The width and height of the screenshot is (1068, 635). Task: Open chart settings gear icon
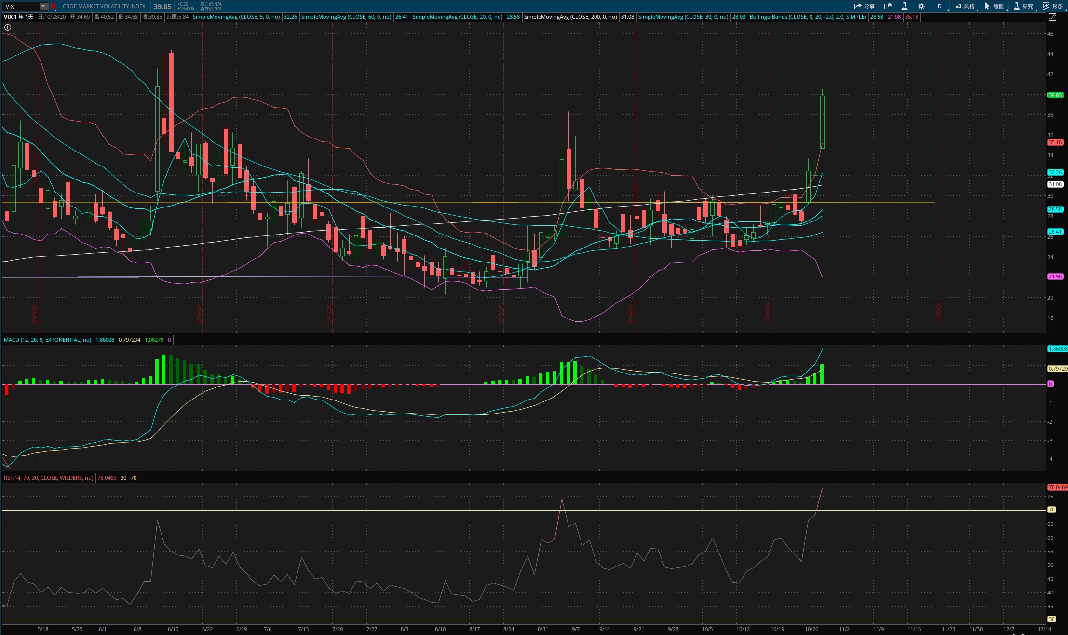point(921,6)
